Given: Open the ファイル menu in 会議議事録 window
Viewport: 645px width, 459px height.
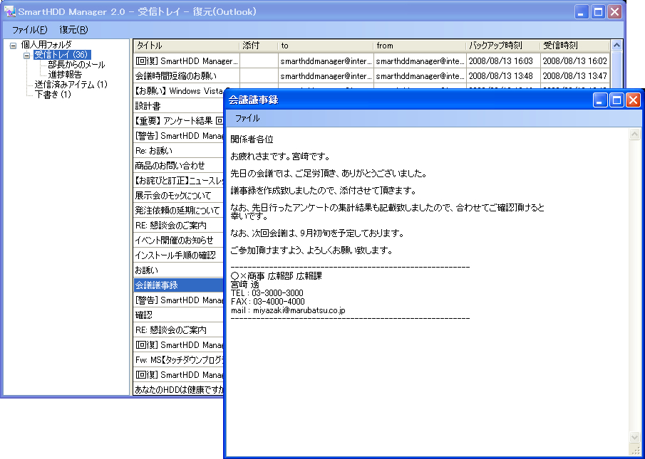Looking at the screenshot, I should coord(247,118).
